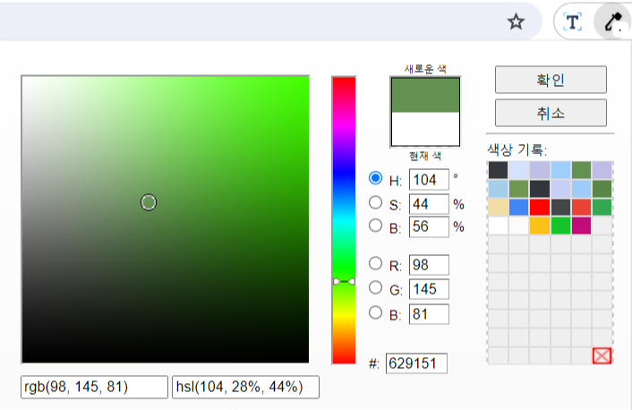Select the hsl(104, 28%, 44%) text box

245,387
